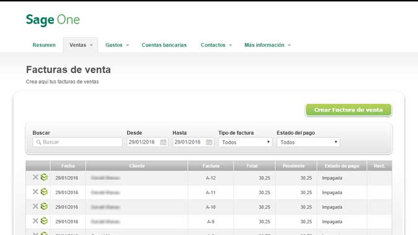
Task: Expand the Más información menu arrow
Action: click(x=289, y=45)
